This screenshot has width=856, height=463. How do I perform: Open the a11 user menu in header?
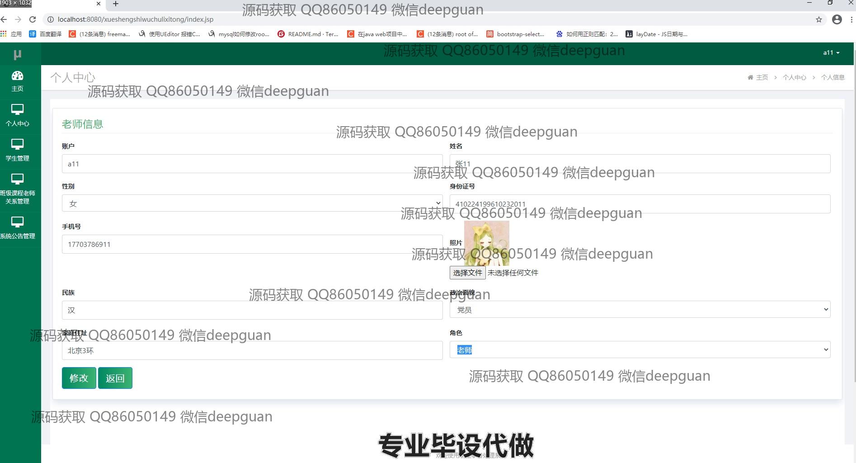[831, 53]
